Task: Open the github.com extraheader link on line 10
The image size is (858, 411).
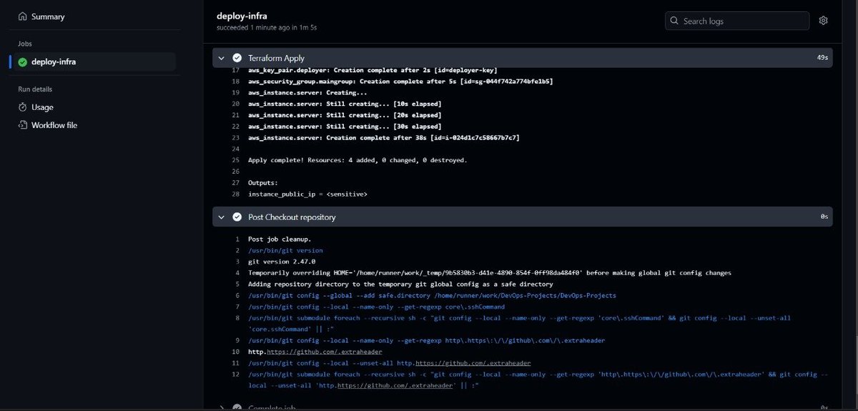Action: (x=325, y=352)
